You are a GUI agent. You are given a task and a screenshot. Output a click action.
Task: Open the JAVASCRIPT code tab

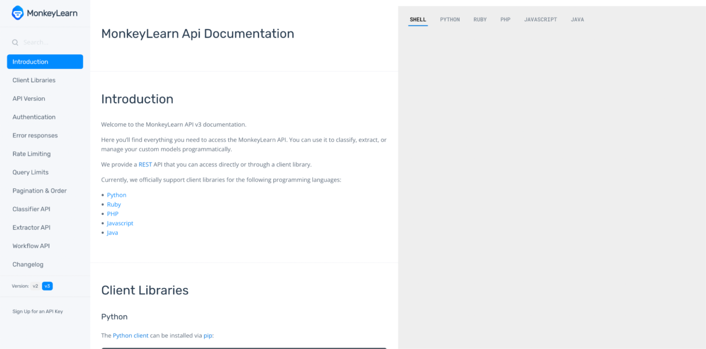[x=540, y=19]
